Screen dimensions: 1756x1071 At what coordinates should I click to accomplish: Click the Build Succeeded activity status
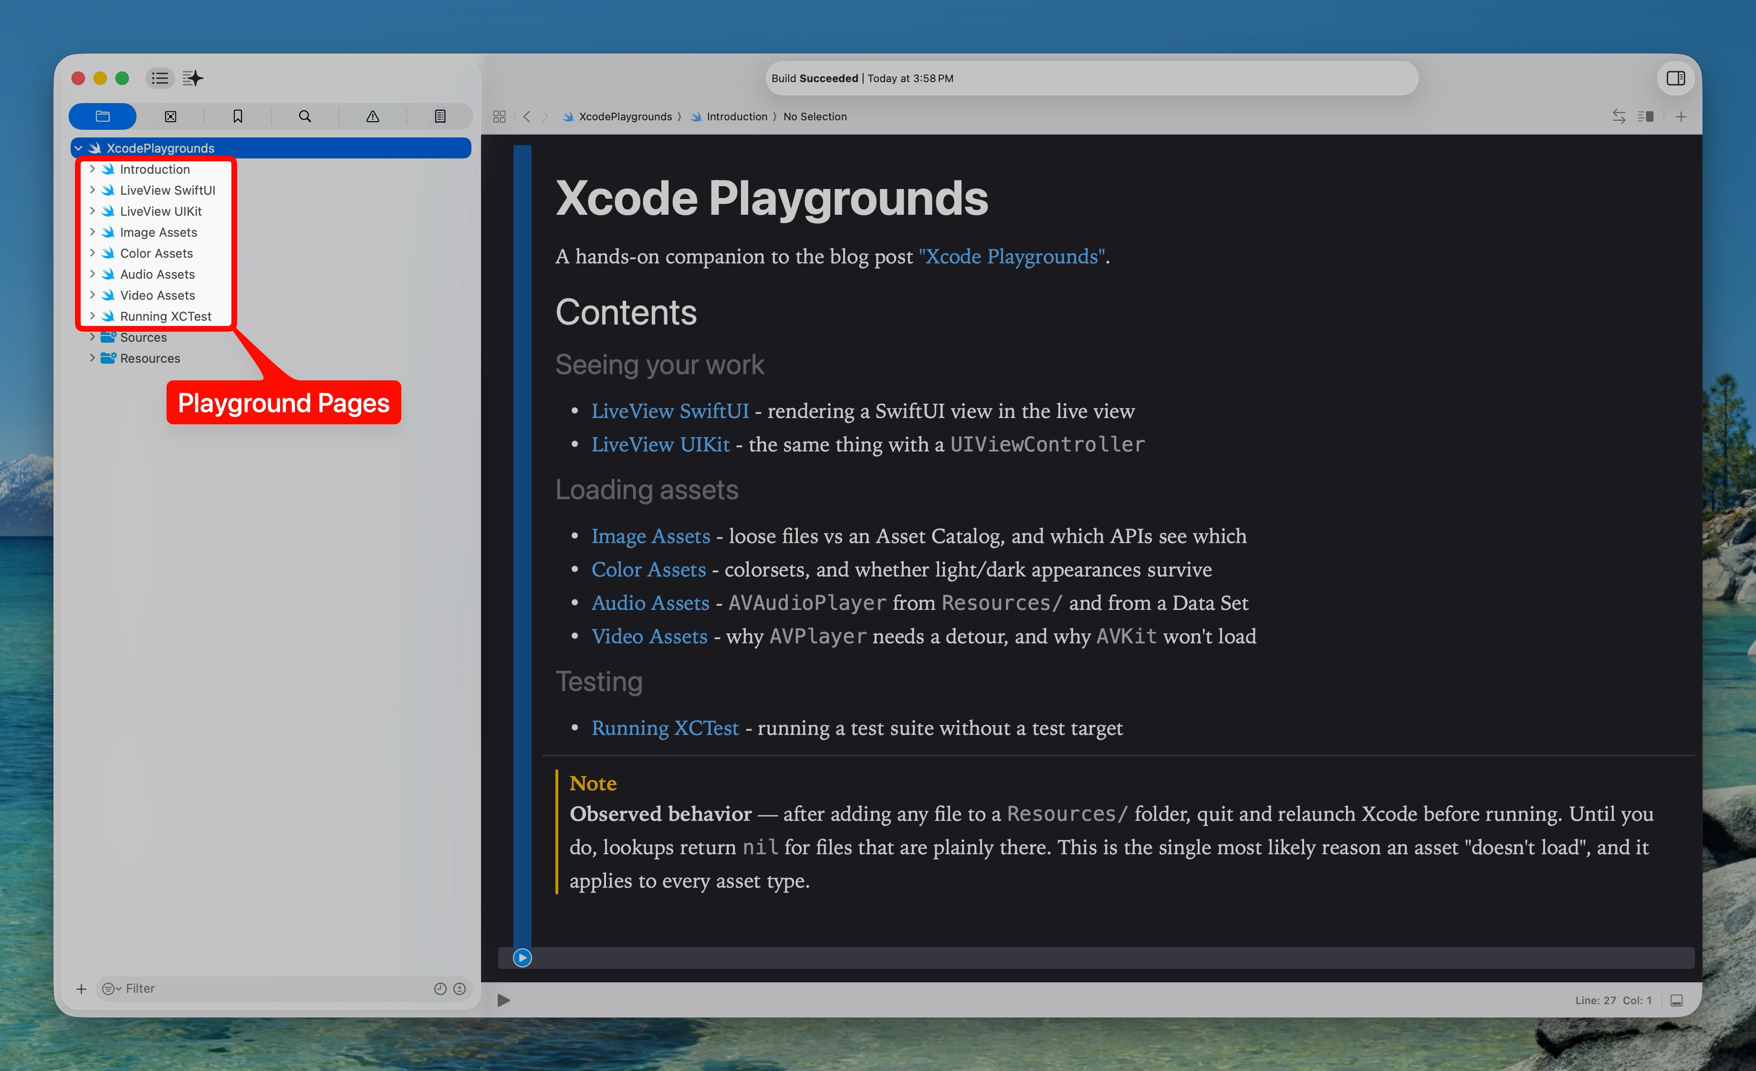coord(1091,78)
